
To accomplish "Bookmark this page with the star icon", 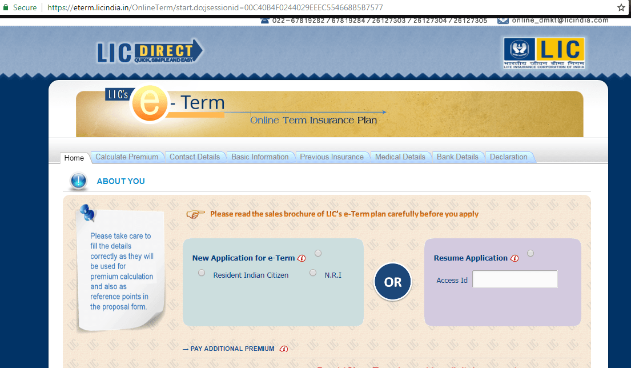I will (x=621, y=7).
